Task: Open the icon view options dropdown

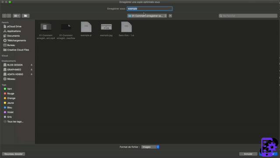Action: [17, 16]
